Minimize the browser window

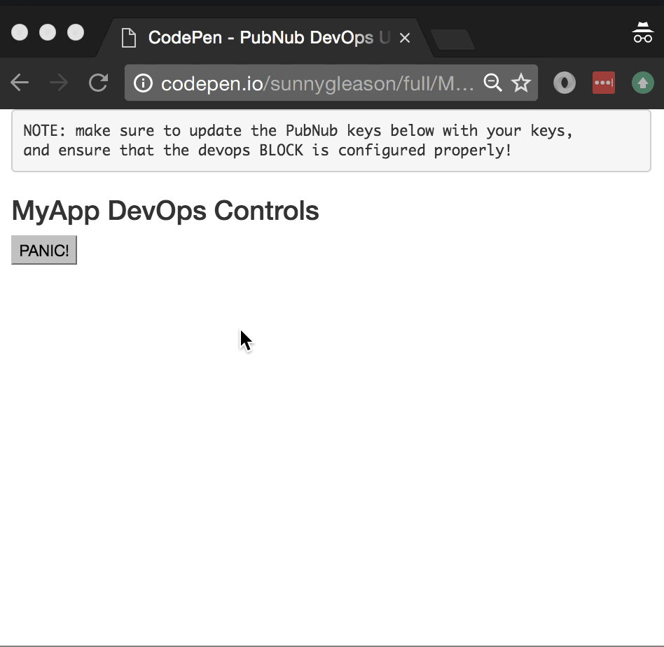(x=48, y=32)
